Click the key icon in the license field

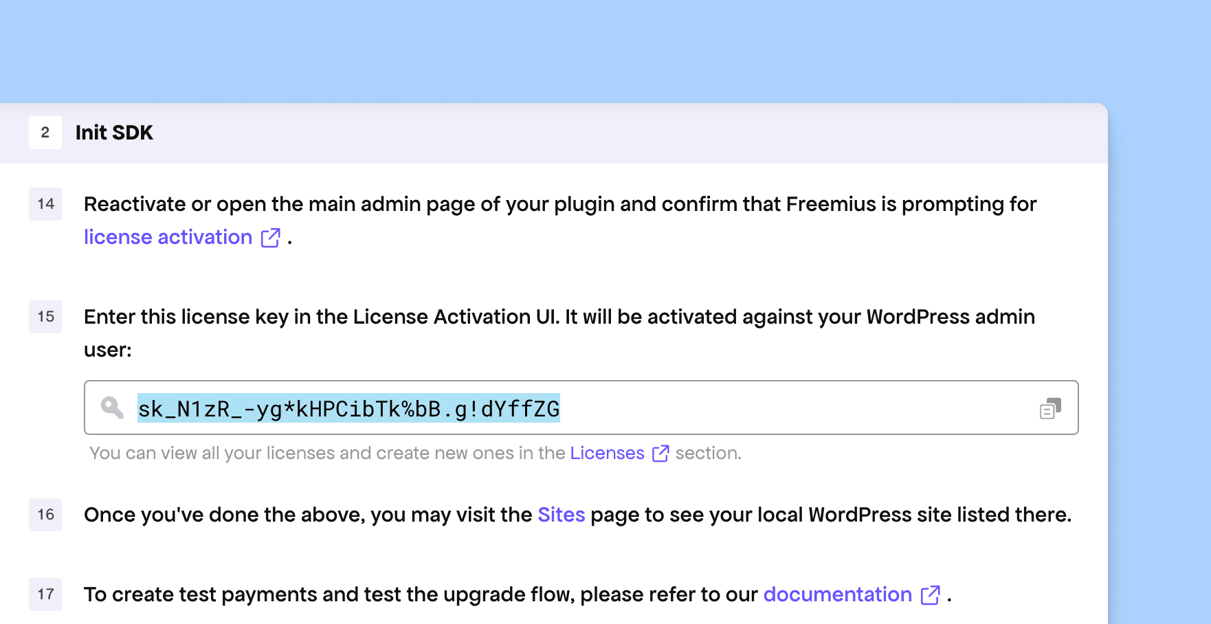112,408
